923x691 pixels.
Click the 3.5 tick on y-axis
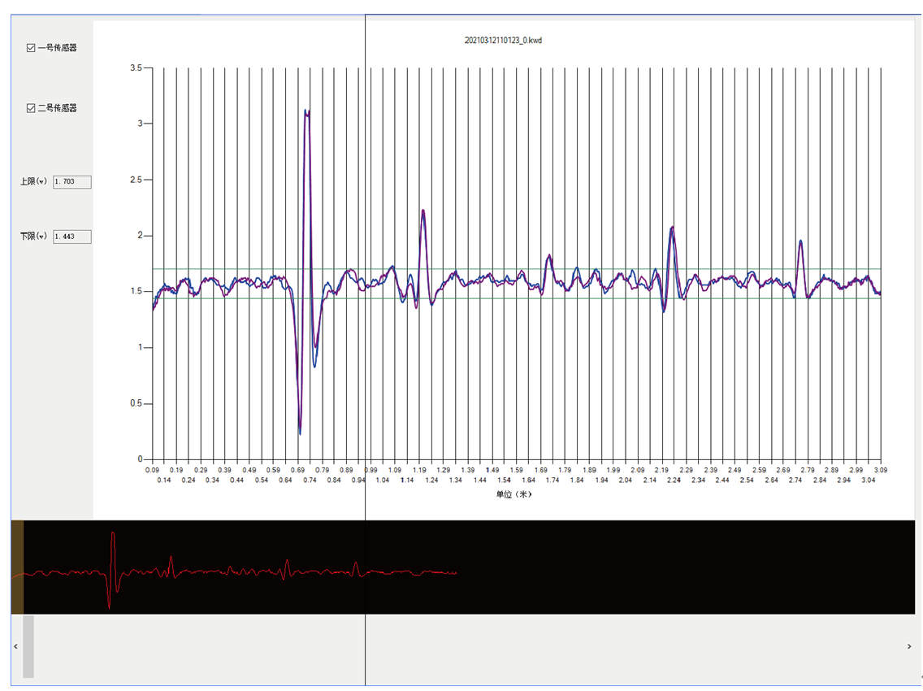coord(136,68)
